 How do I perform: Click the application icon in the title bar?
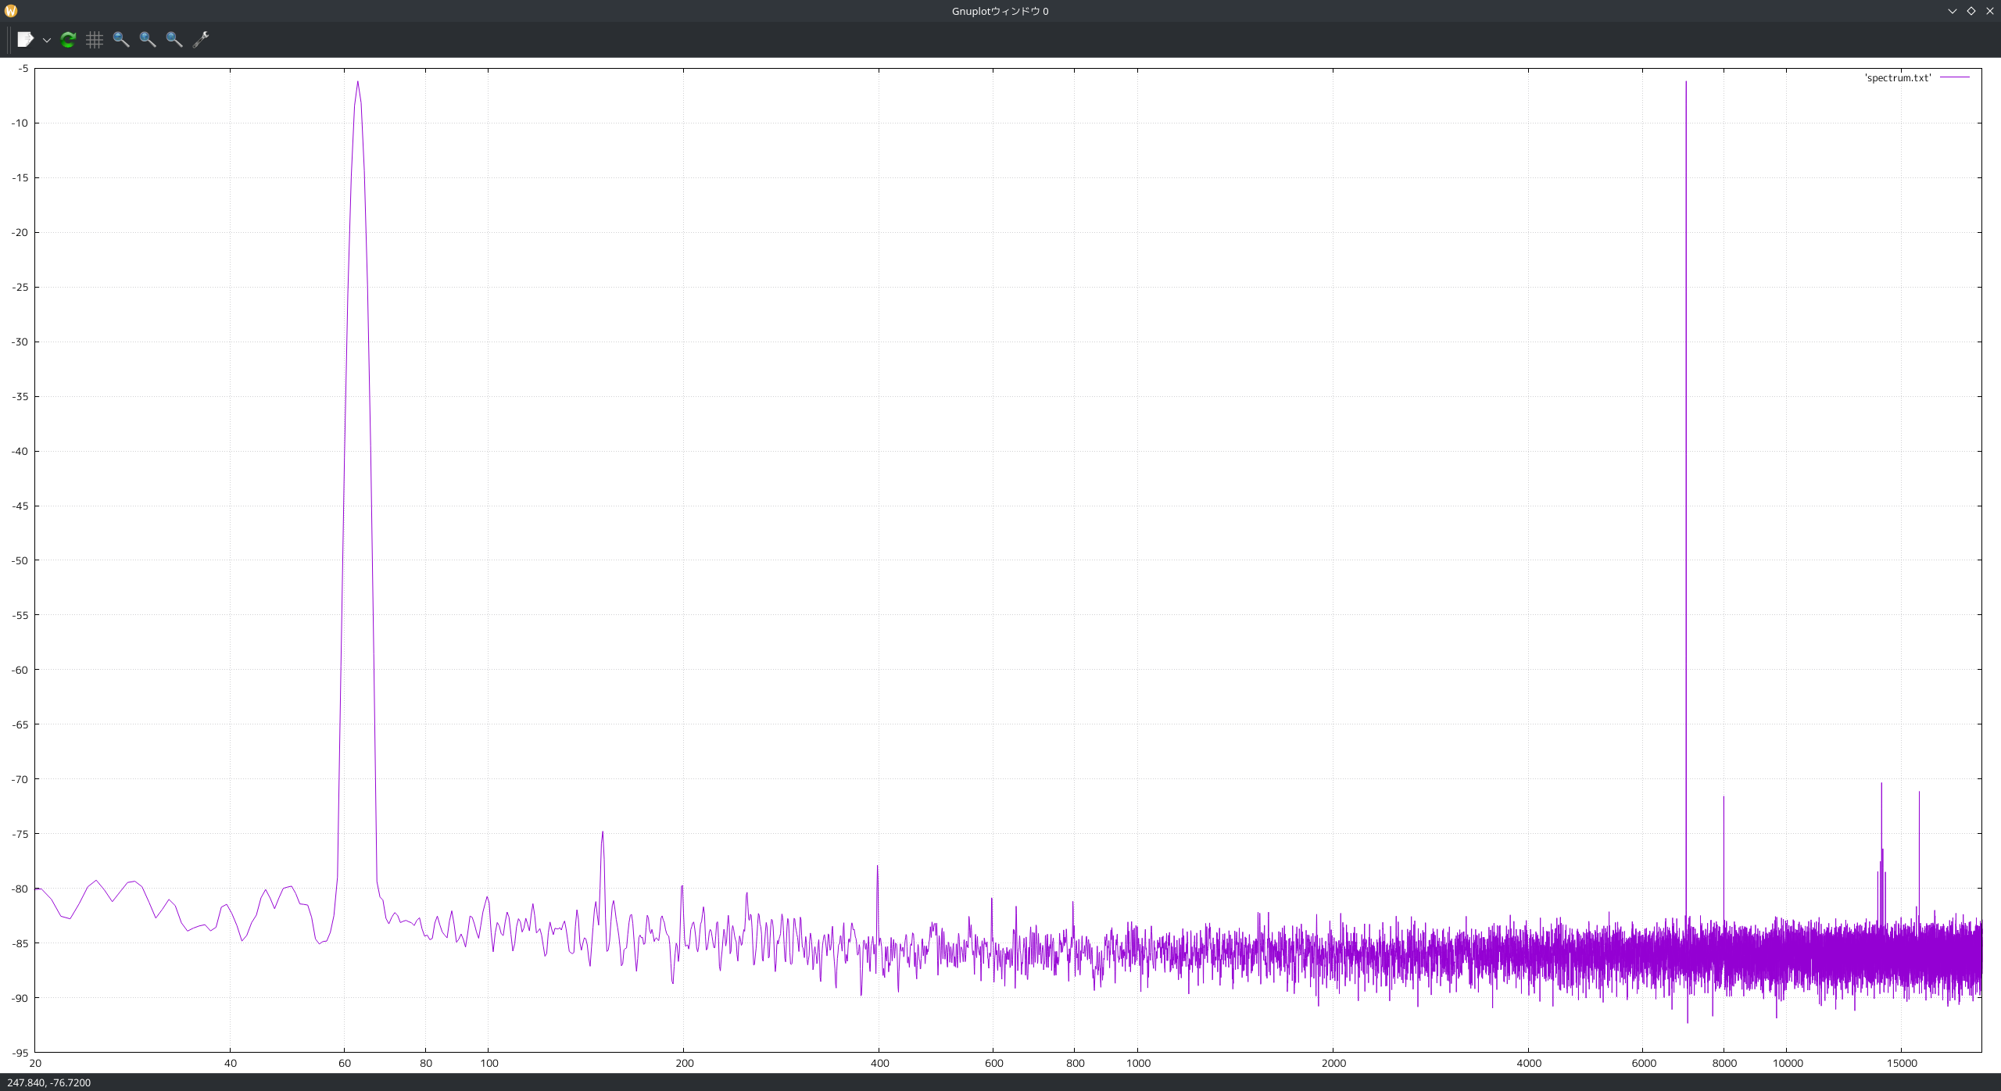pyautogui.click(x=10, y=11)
